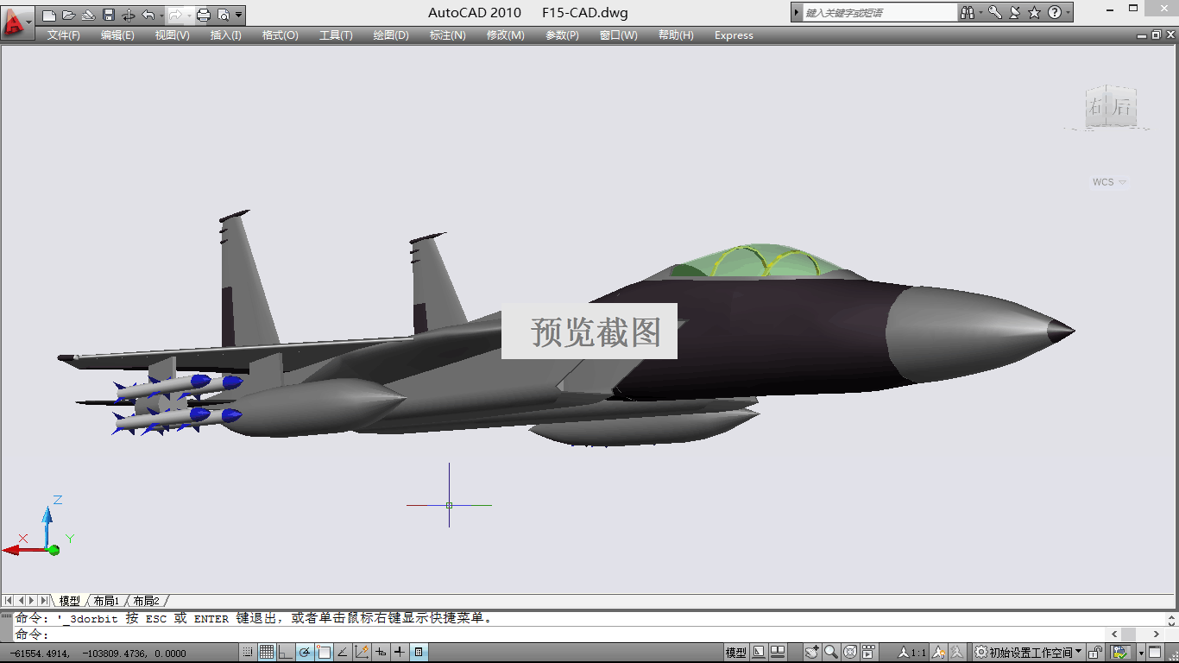Screen dimensions: 1179x663
Task: Open the 视图(V) menu
Action: point(172,35)
